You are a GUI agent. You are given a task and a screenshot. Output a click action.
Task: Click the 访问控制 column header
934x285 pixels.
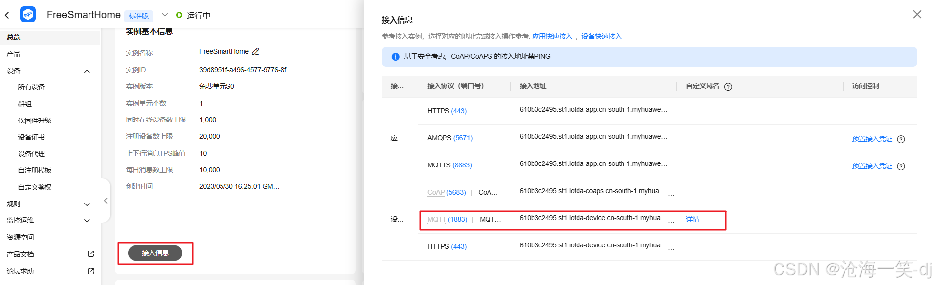click(x=865, y=86)
